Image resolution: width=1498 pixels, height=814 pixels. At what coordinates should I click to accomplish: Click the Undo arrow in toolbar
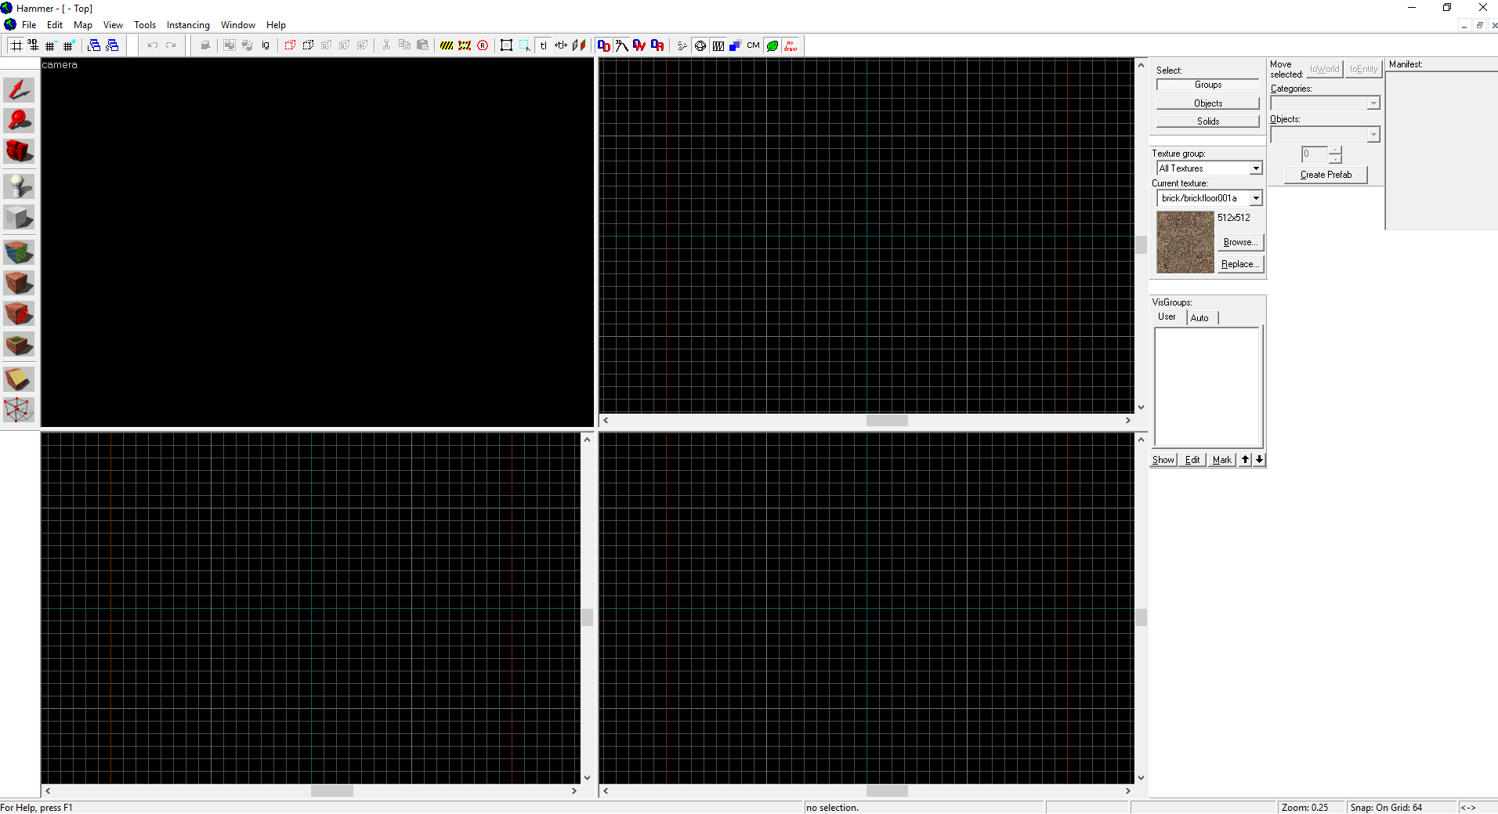pos(153,45)
